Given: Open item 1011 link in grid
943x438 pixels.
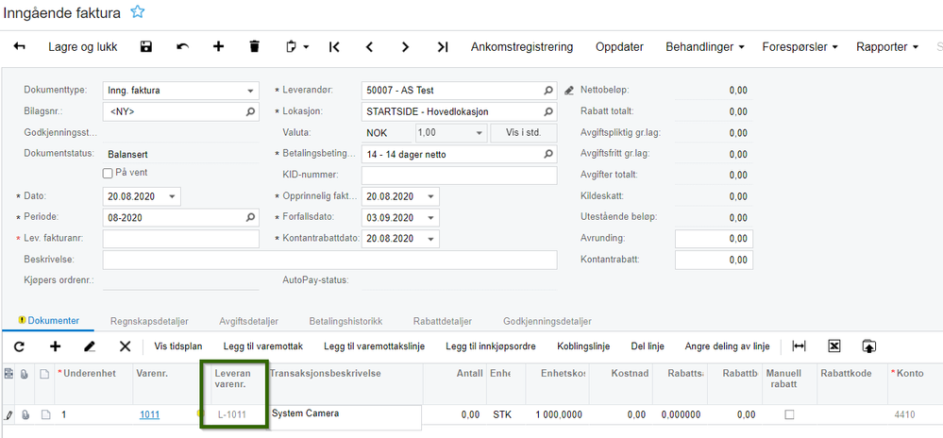Looking at the screenshot, I should click(149, 414).
